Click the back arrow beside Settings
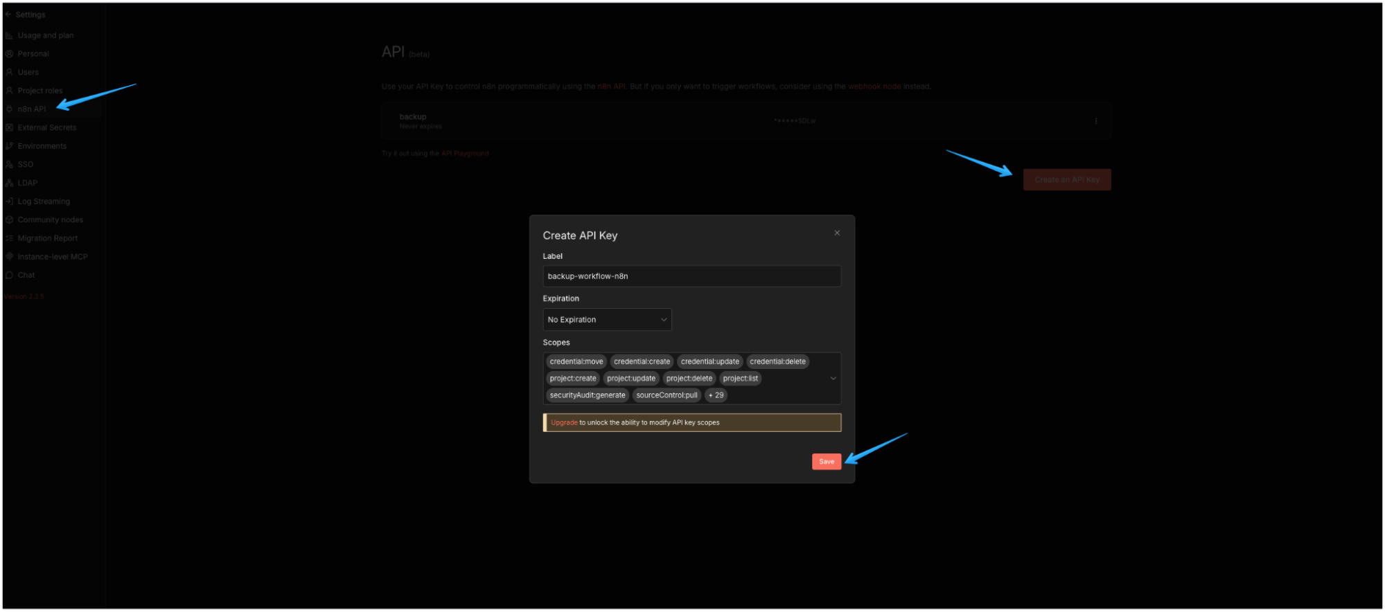Viewport: 1385px width, 612px height. pyautogui.click(x=8, y=15)
